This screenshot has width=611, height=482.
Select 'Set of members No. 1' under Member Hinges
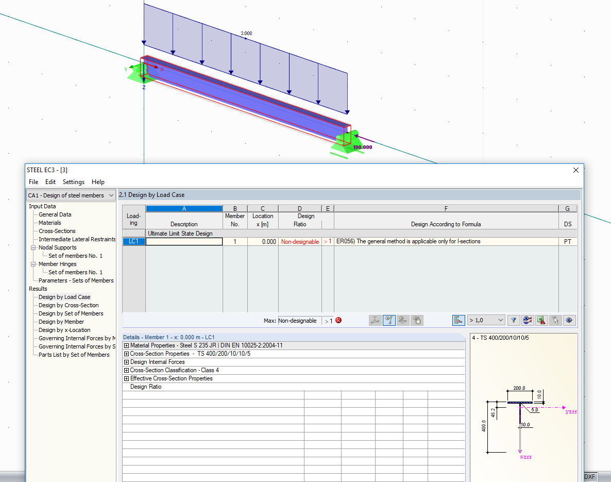point(76,272)
